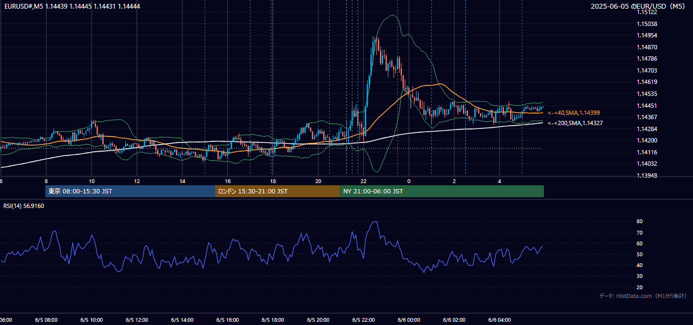Click the 6/6 00:00 time axis label
This screenshot has width=693, height=325.
(x=409, y=320)
